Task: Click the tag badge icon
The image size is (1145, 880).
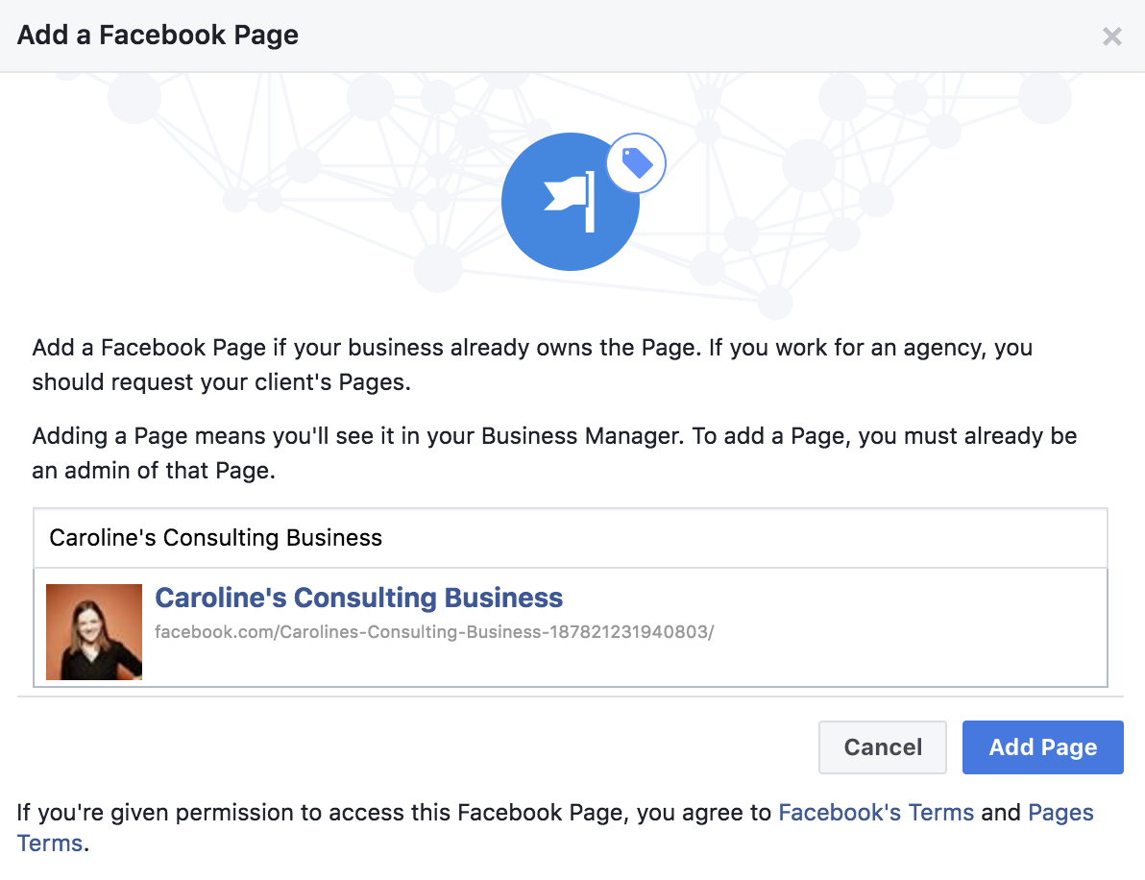Action: click(637, 163)
